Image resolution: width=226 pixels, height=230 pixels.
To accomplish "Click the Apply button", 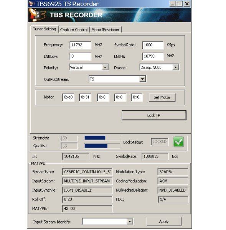I will 164,222.
